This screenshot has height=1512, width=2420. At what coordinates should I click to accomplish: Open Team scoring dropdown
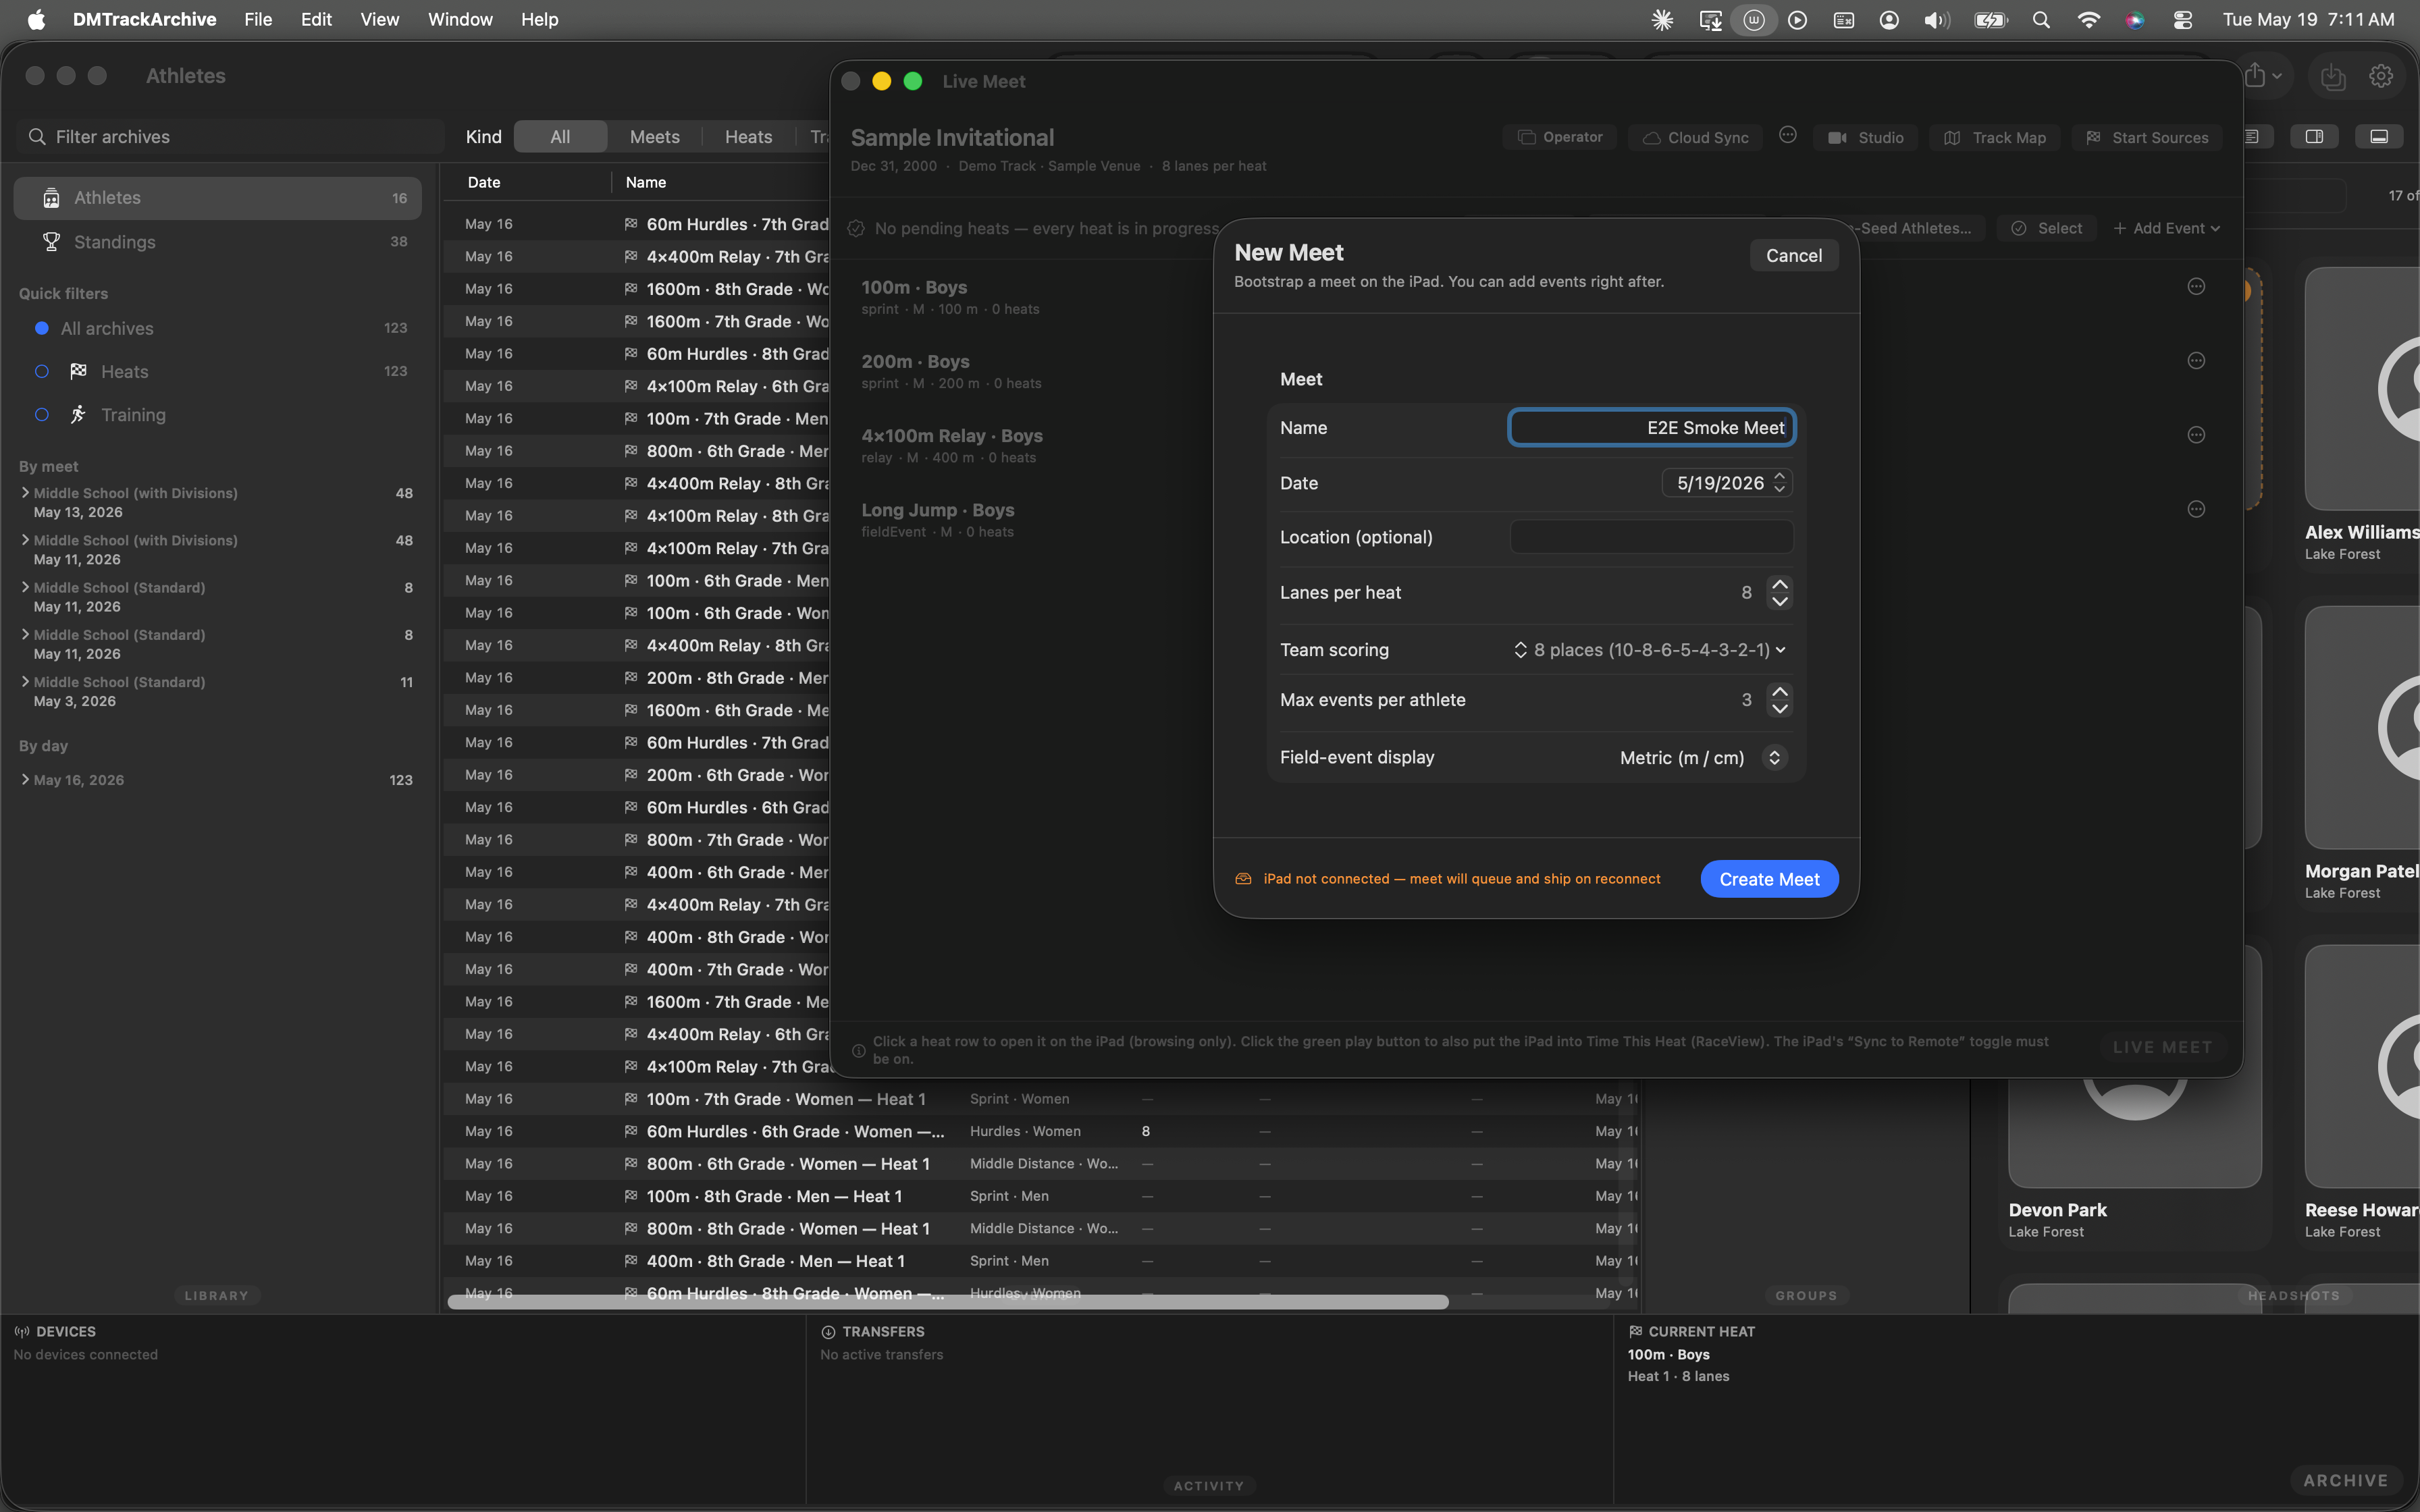(1650, 650)
